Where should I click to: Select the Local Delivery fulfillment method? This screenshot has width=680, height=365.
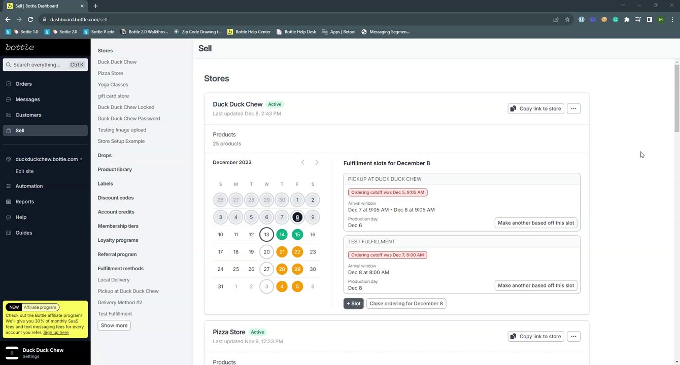(114, 280)
